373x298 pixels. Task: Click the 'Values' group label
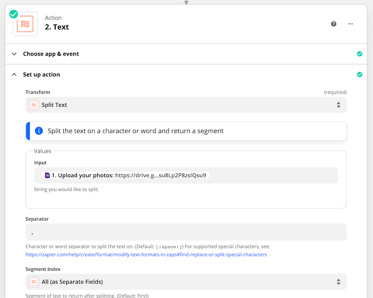click(x=42, y=151)
